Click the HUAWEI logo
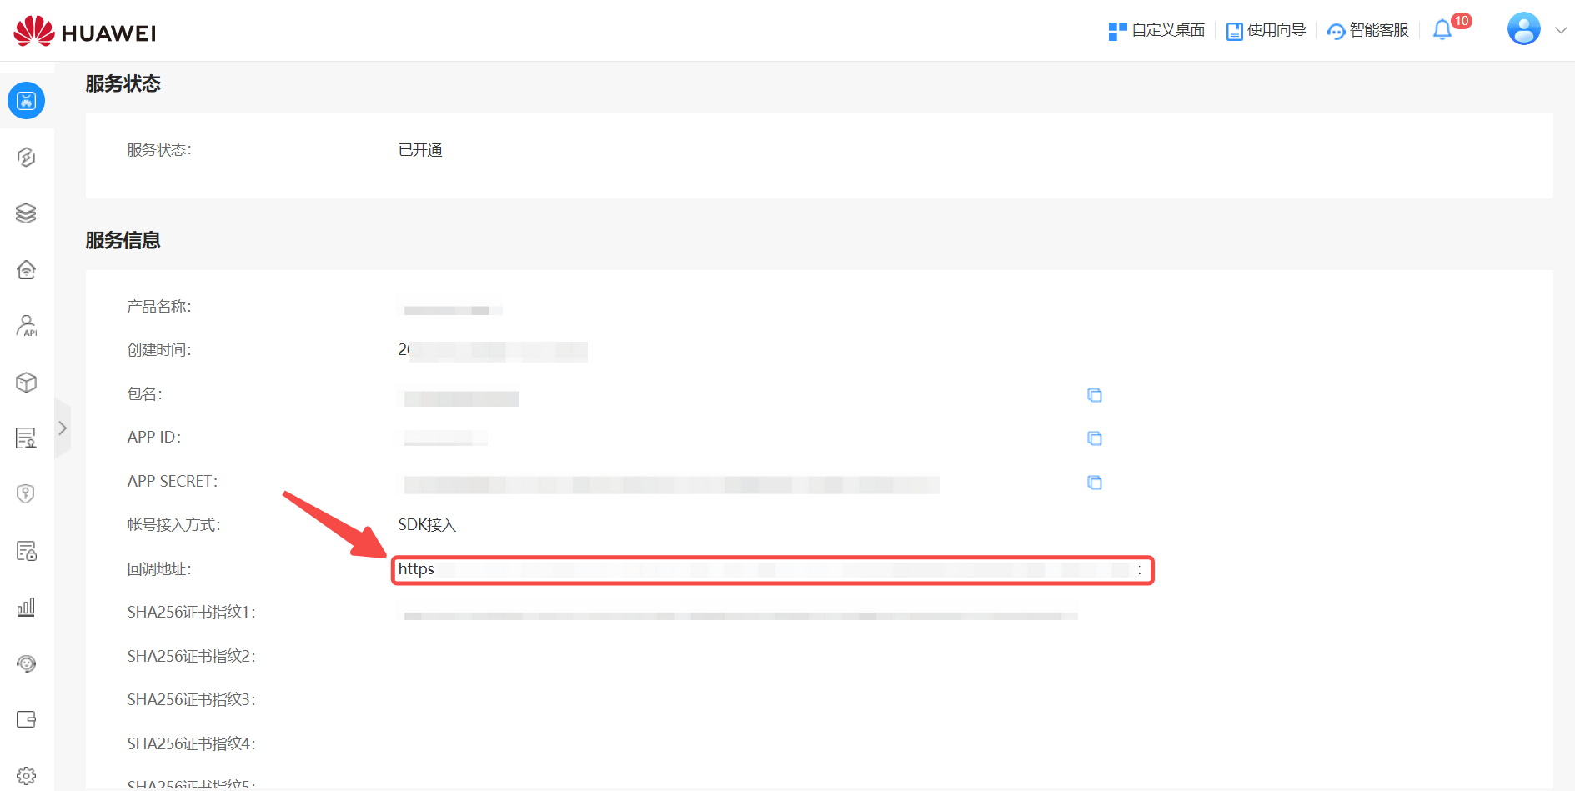The width and height of the screenshot is (1575, 791). point(85,32)
